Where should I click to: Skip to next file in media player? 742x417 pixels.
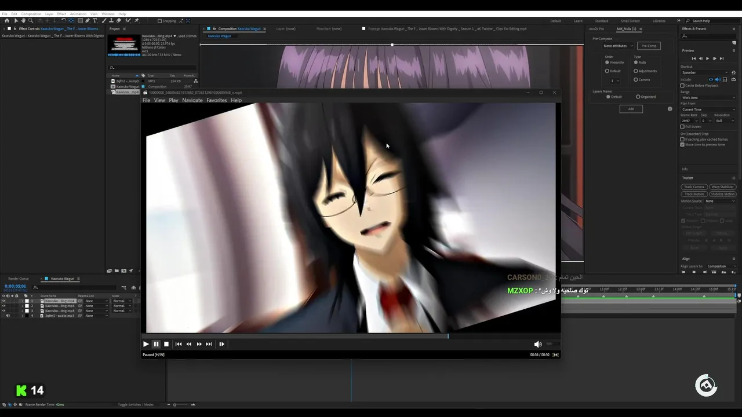pyautogui.click(x=209, y=344)
